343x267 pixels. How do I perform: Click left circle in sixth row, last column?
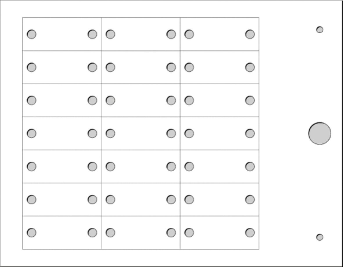[189, 200]
